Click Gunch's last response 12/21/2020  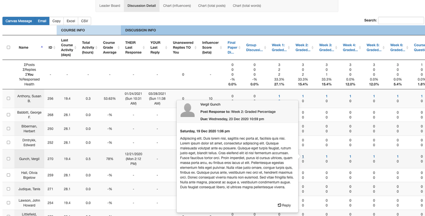133,159
